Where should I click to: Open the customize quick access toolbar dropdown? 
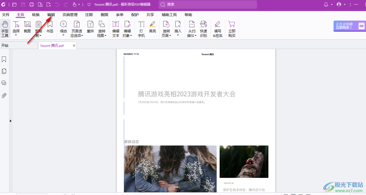pyautogui.click(x=89, y=5)
